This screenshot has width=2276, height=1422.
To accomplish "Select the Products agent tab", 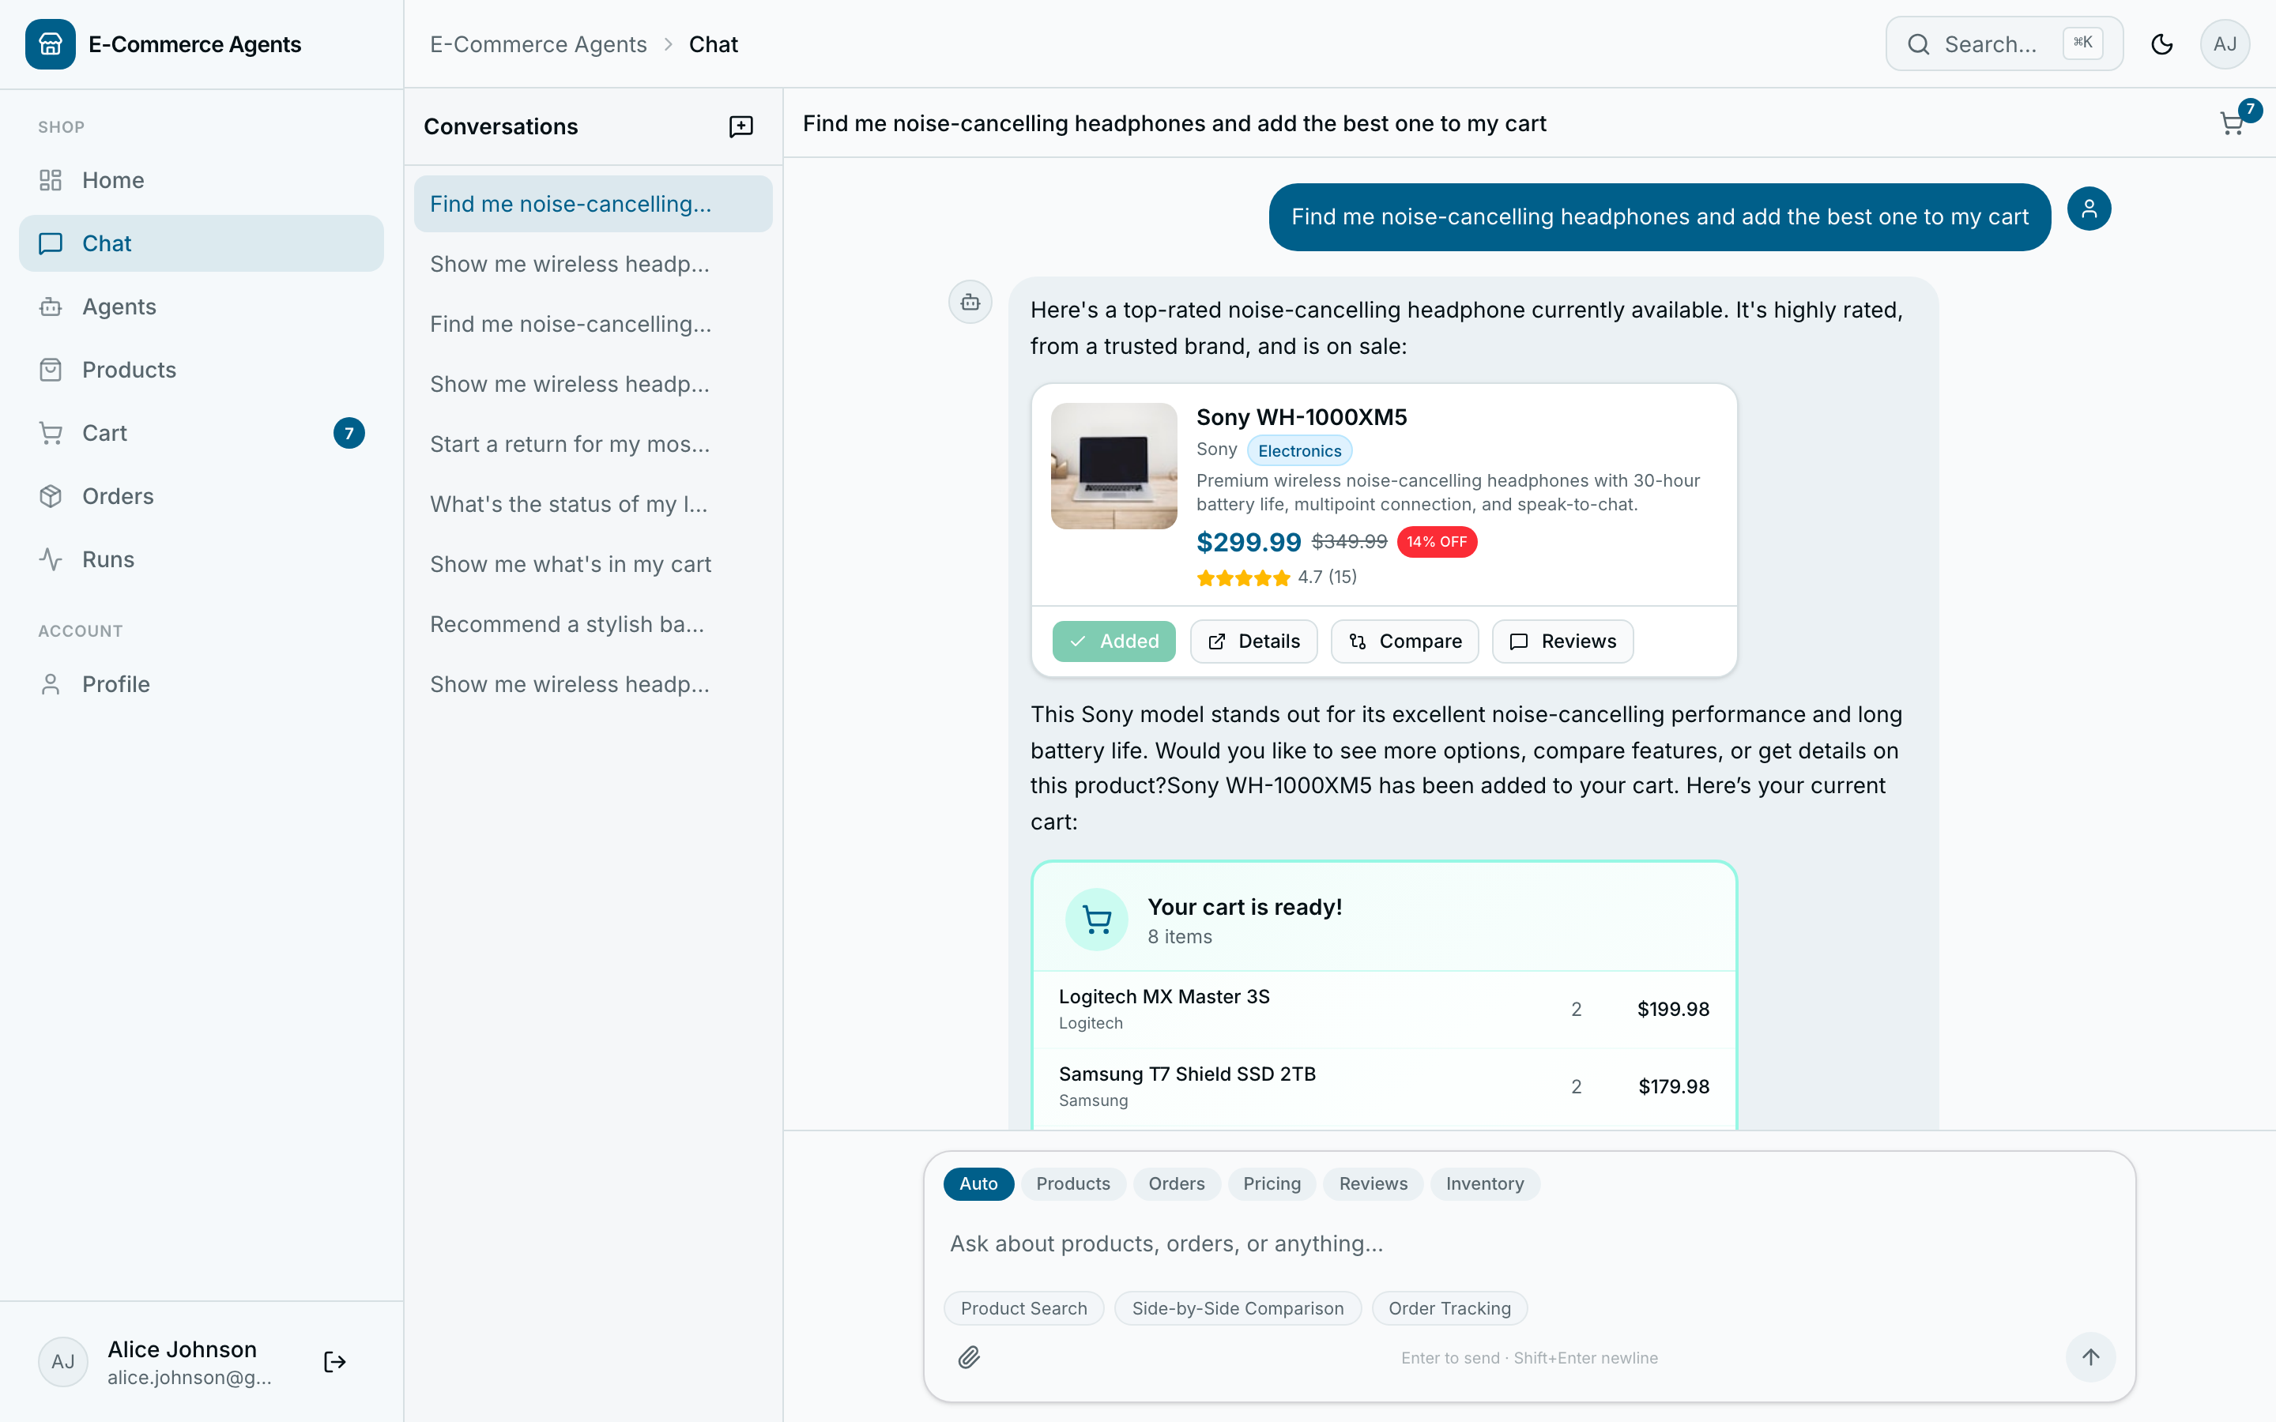I will [x=1073, y=1183].
